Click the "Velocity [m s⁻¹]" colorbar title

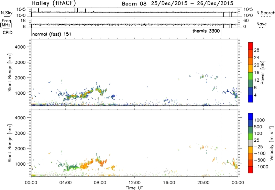(272, 143)
